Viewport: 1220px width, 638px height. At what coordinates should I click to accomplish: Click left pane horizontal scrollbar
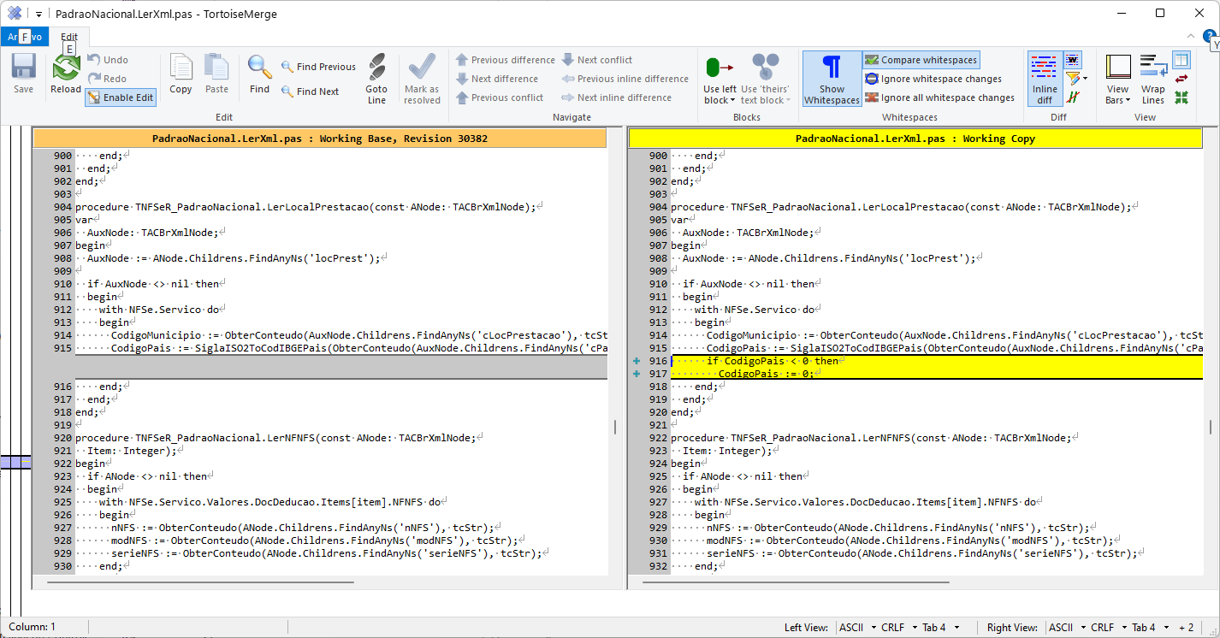(x=200, y=582)
